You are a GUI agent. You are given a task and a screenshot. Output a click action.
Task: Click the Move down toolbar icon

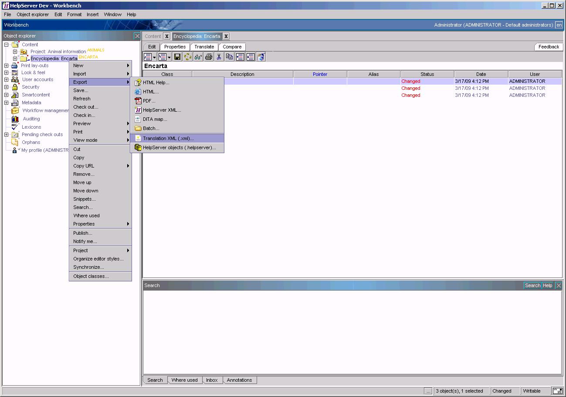point(250,57)
